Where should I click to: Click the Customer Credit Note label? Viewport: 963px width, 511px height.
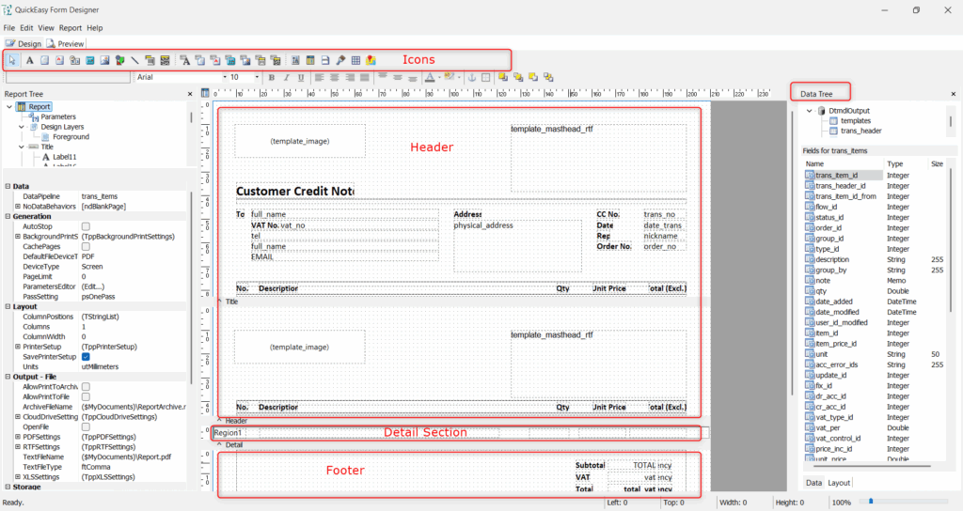(294, 191)
